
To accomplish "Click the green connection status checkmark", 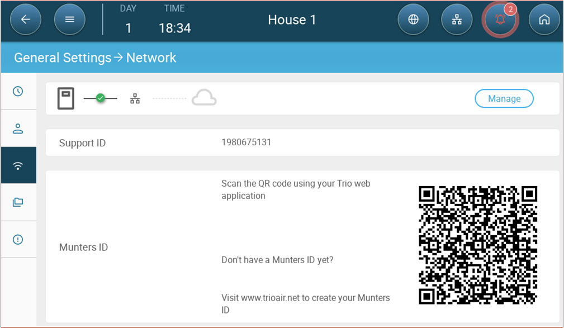I will coord(101,97).
